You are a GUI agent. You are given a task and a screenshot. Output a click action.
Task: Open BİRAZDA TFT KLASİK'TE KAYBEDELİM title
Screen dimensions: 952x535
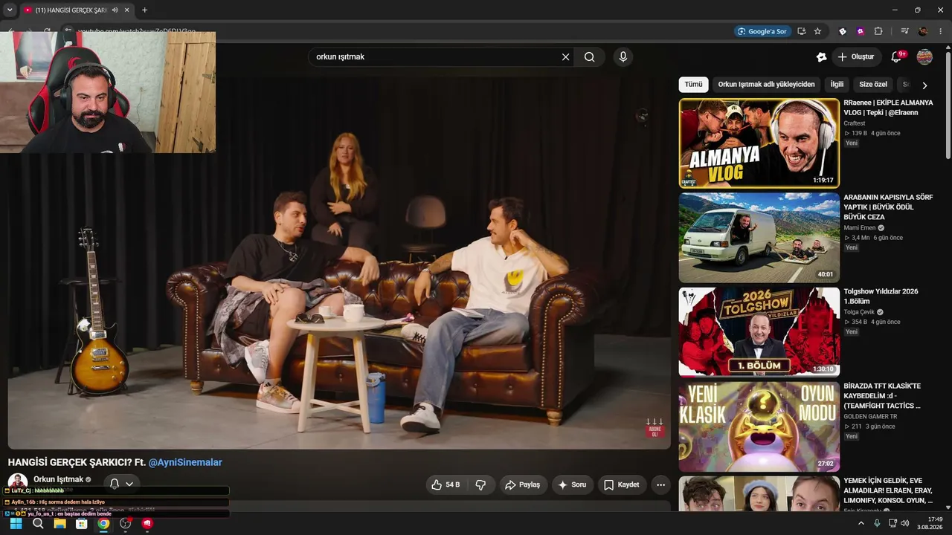pos(882,396)
